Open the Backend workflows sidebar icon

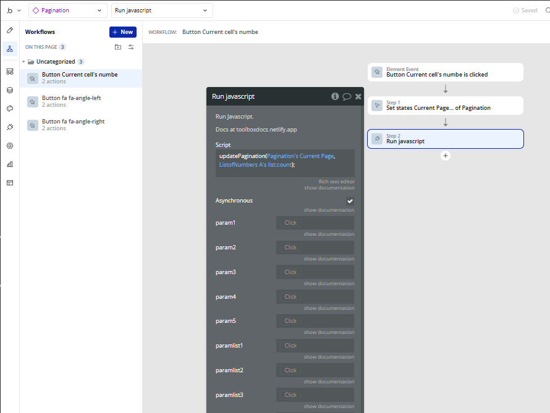coord(10,72)
